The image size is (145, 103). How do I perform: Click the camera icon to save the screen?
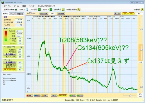(16, 9)
